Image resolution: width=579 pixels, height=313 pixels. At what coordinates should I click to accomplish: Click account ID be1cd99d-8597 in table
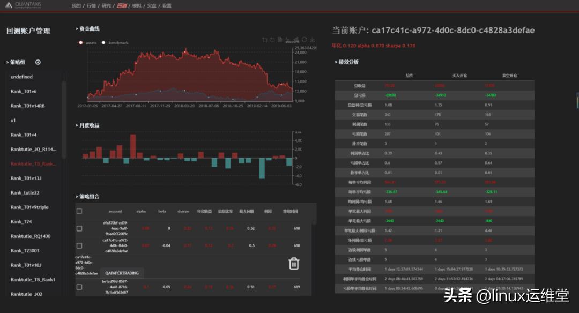coord(115,287)
